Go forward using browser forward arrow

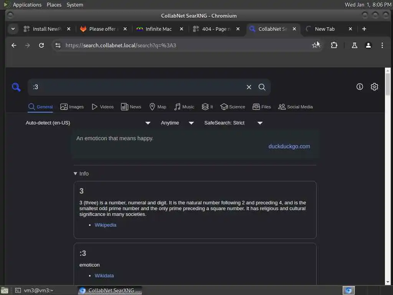[x=28, y=45]
